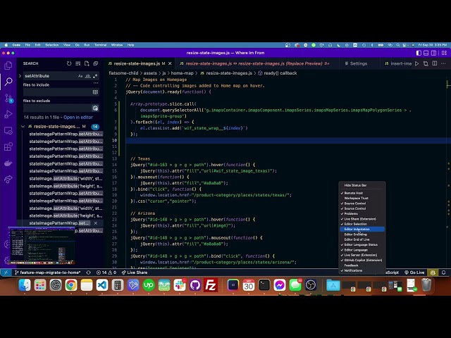Click the search only in open editors icon

pos(95,92)
